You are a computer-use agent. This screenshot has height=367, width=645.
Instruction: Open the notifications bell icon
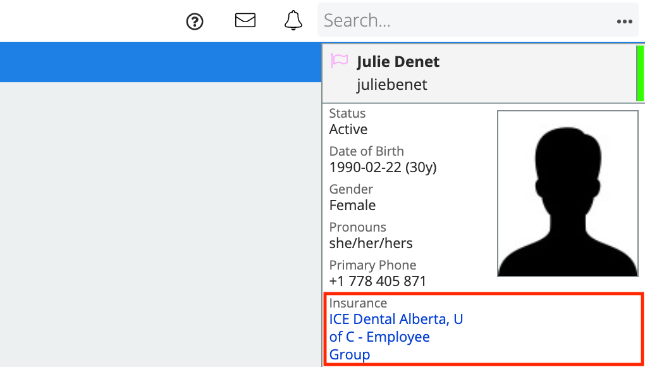(x=293, y=20)
